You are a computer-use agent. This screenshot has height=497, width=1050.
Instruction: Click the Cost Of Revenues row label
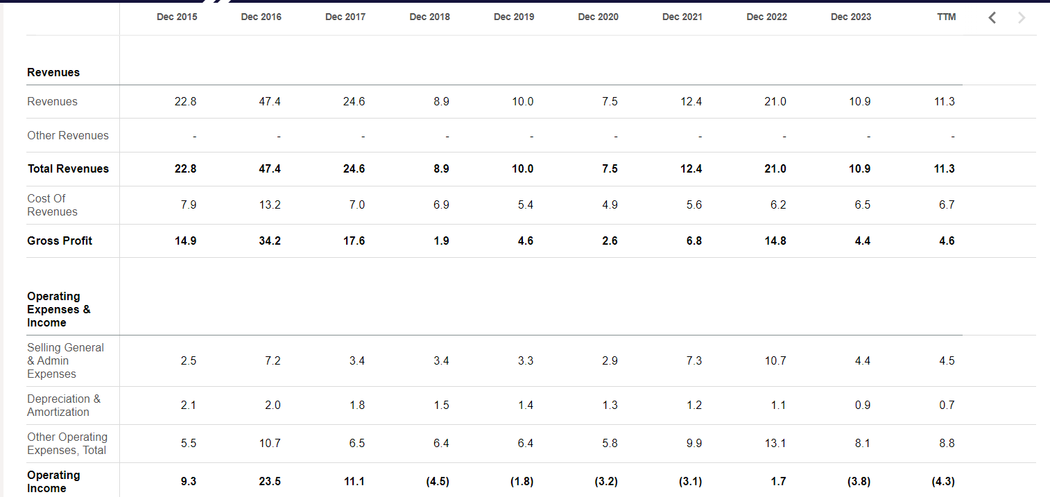pyautogui.click(x=52, y=205)
